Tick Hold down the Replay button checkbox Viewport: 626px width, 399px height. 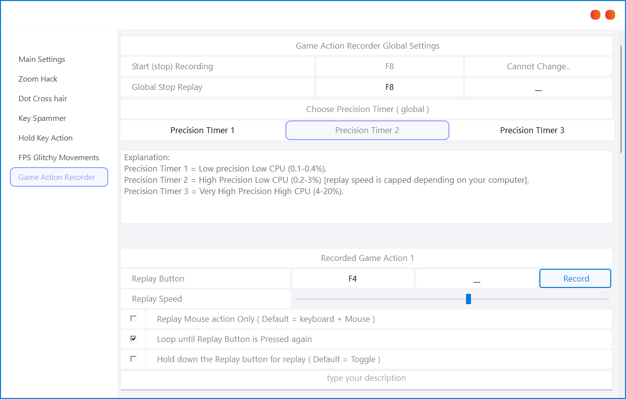click(133, 359)
